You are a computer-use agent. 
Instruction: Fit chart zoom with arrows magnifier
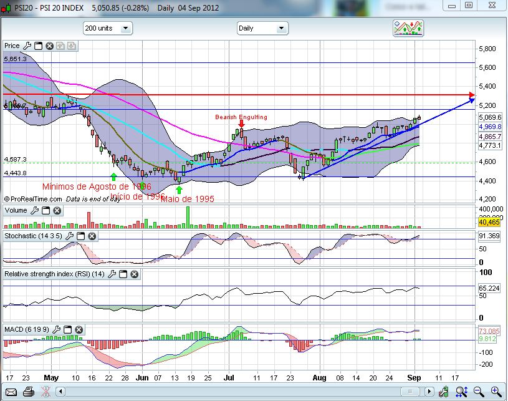pyautogui.click(x=461, y=392)
